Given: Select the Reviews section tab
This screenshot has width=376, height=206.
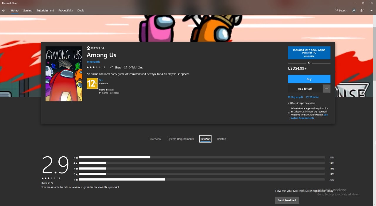Looking at the screenshot, I should pos(205,139).
